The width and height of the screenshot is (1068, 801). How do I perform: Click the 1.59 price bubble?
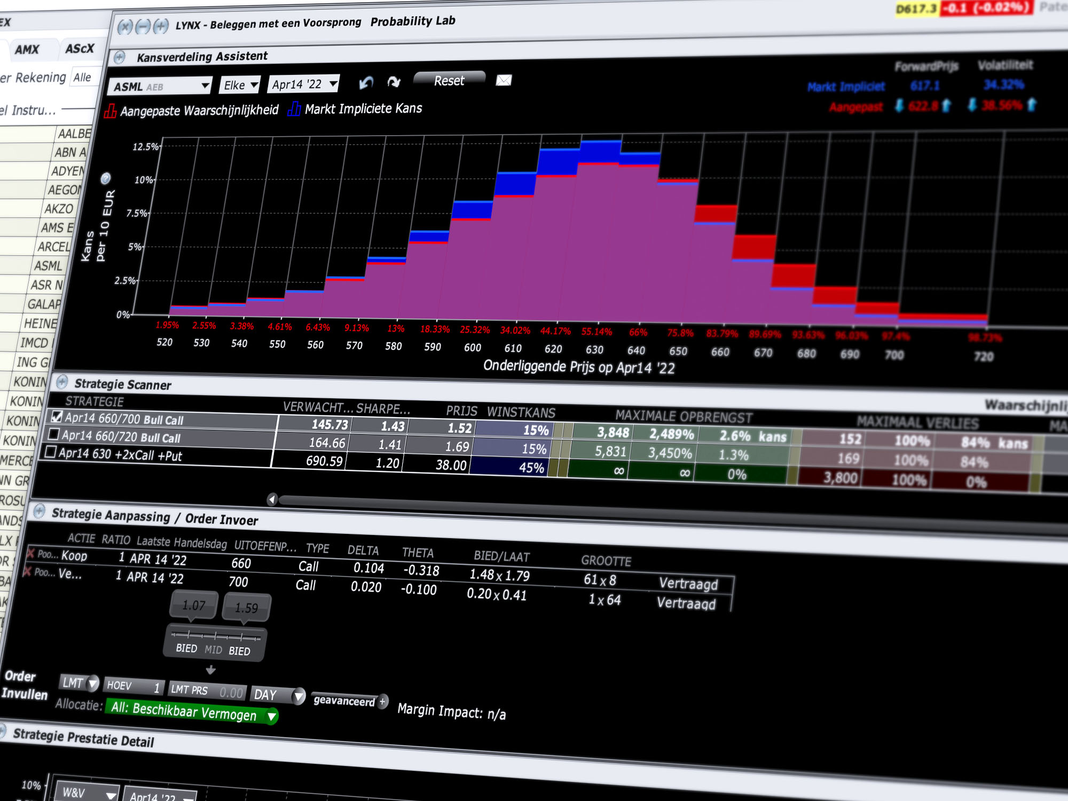pos(246,608)
